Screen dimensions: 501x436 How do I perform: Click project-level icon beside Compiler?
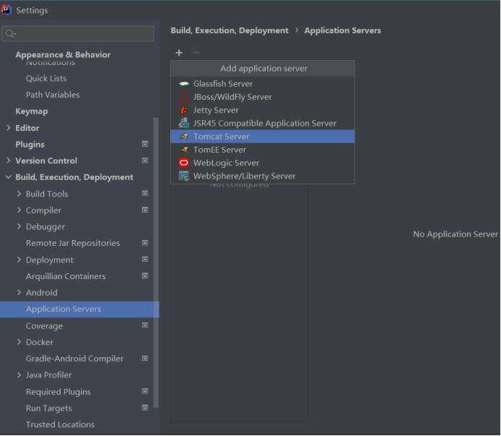pos(145,210)
